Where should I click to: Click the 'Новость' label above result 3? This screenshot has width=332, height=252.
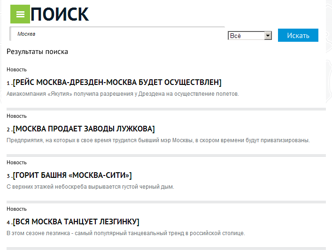click(x=16, y=162)
